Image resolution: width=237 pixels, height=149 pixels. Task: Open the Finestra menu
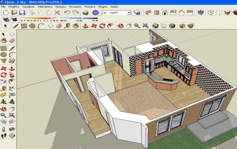[90, 7]
